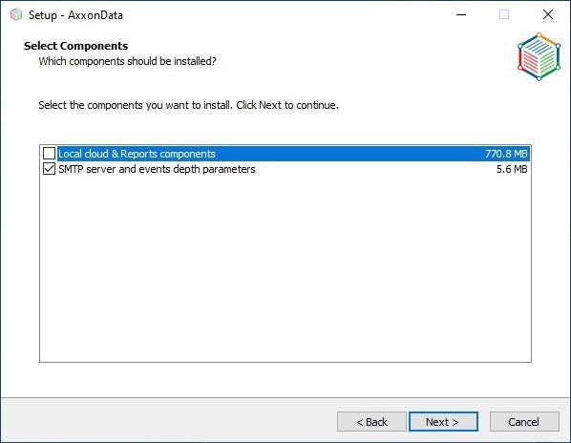571x443 pixels.
Task: Click the AxxonData cube logo
Action: pos(539,56)
